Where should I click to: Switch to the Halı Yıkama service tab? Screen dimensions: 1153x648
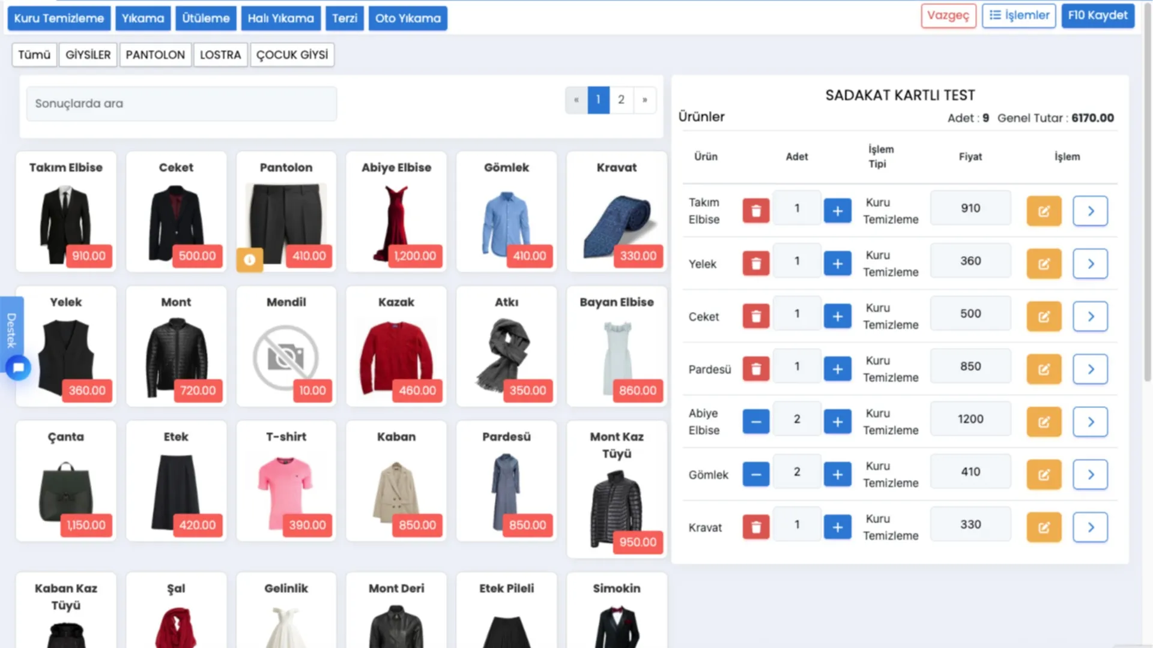click(280, 18)
